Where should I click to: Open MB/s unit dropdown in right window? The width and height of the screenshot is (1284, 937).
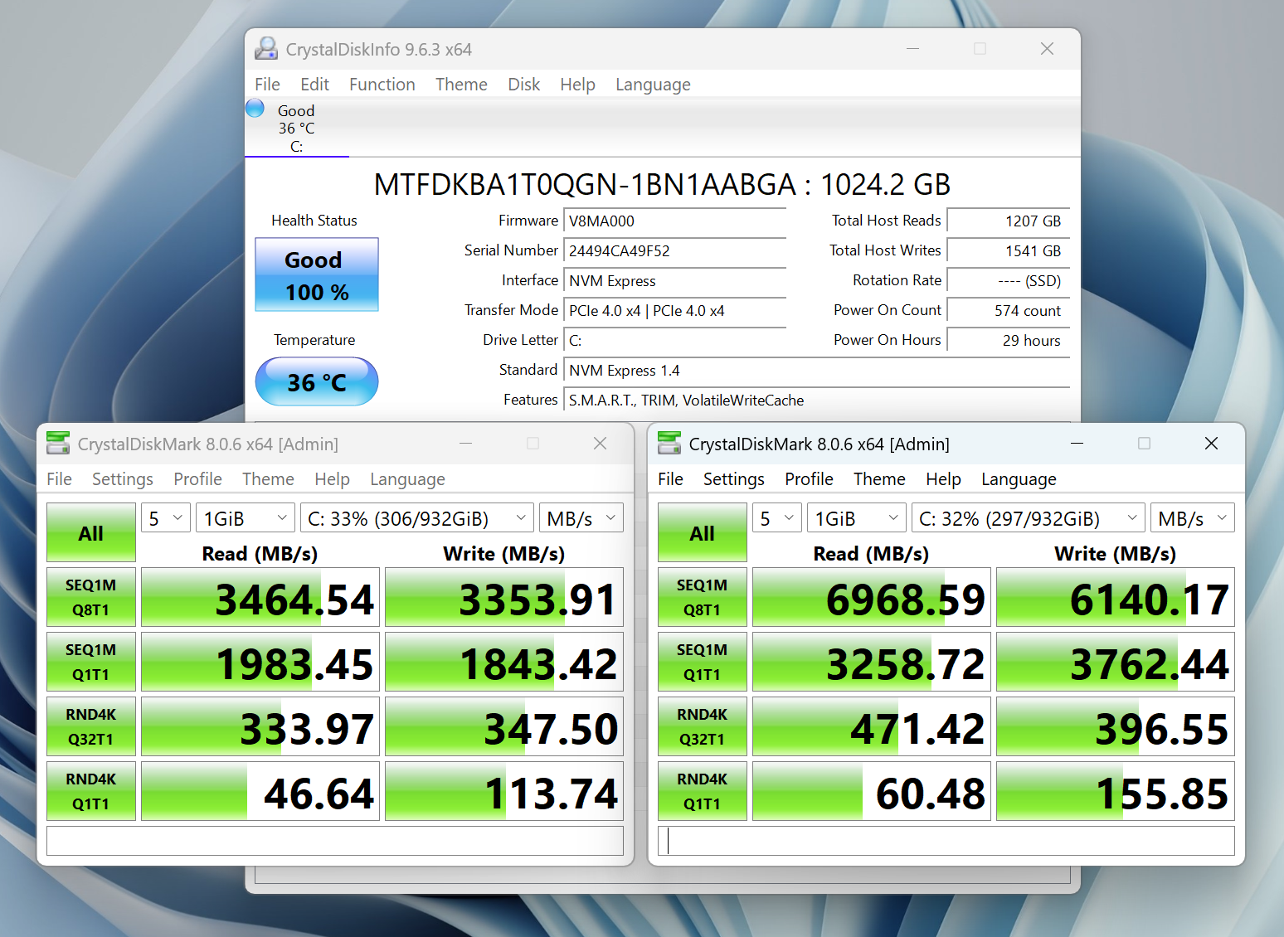[x=1192, y=518]
